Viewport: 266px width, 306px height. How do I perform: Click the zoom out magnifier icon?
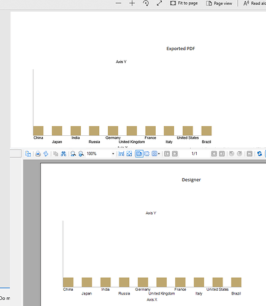[81, 154]
